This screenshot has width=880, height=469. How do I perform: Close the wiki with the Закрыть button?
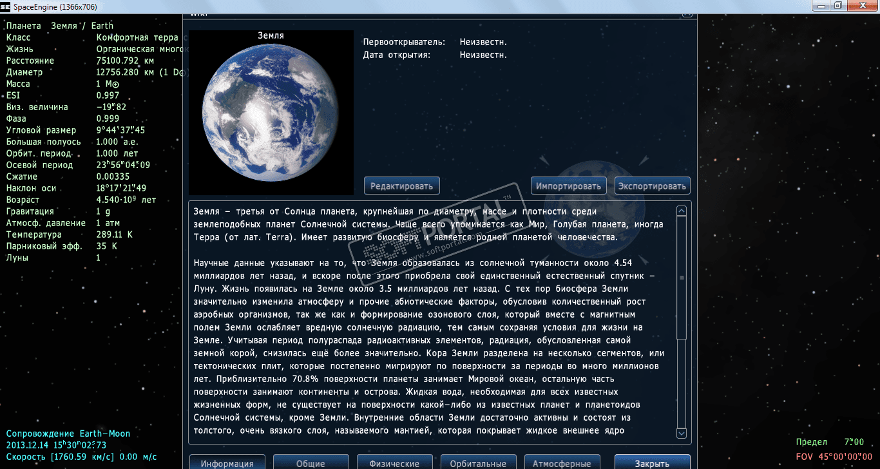652,463
